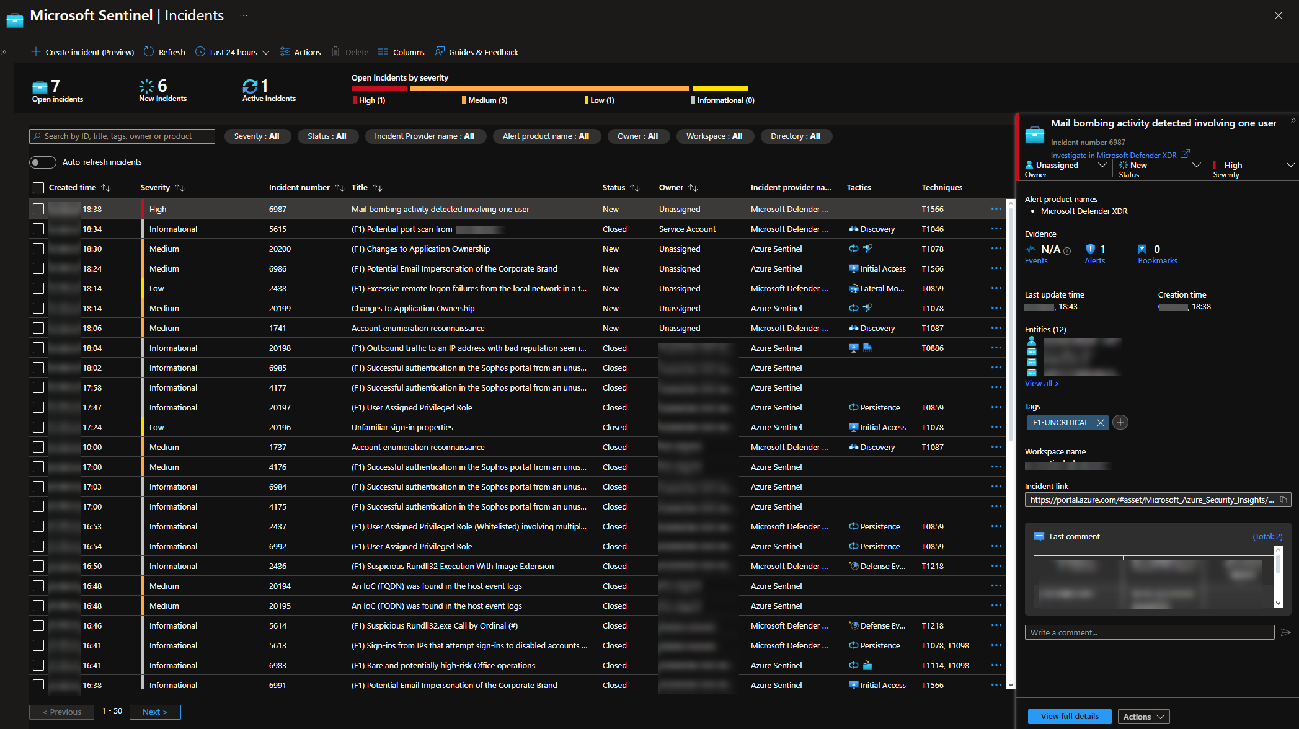Open more options for incident 20200
Image resolution: width=1299 pixels, height=729 pixels.
point(996,249)
